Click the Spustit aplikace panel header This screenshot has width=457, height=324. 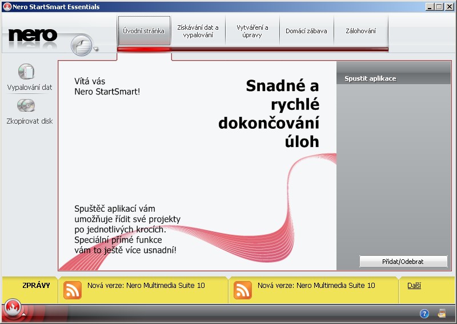coord(394,78)
